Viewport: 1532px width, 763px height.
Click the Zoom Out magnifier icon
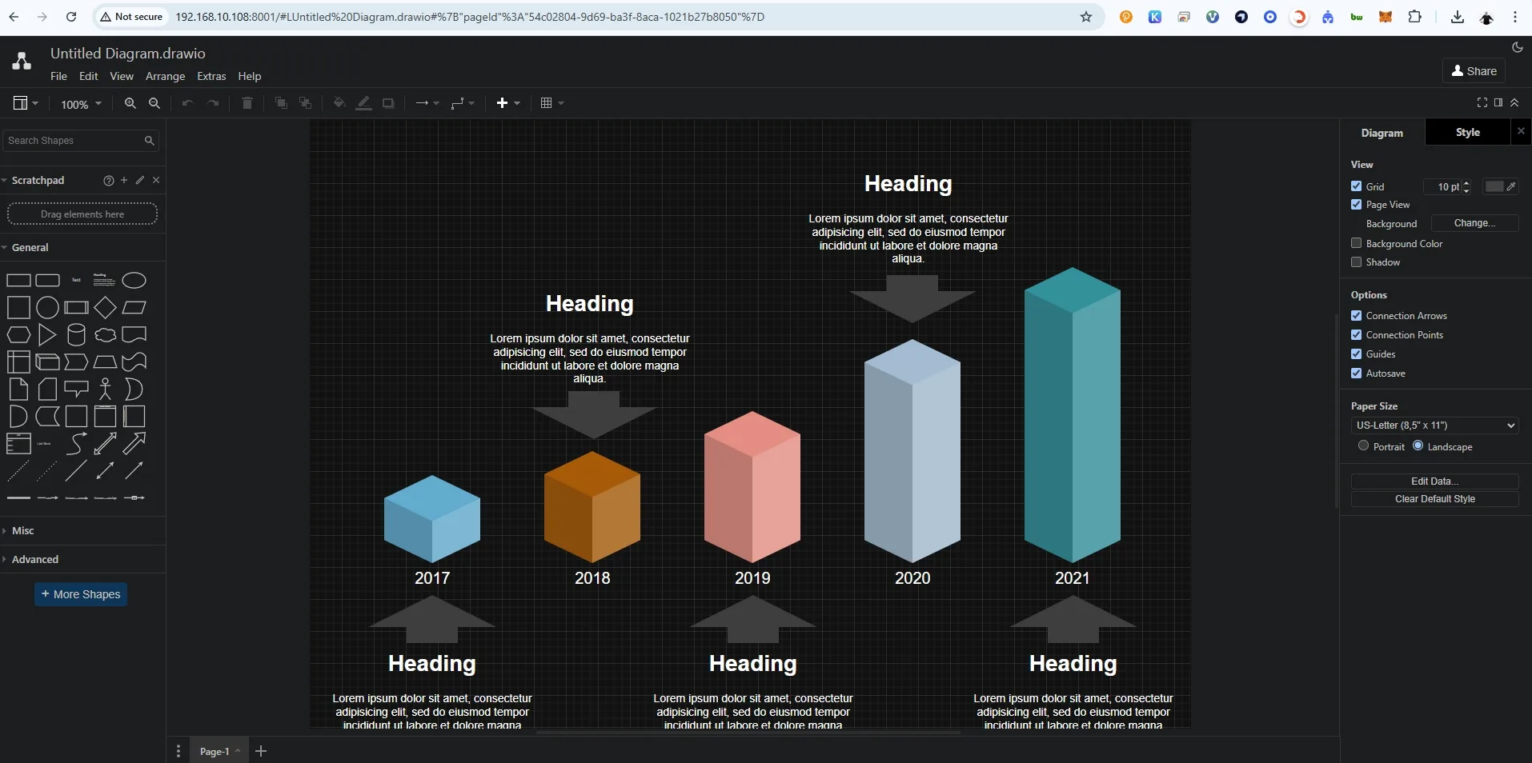(154, 103)
